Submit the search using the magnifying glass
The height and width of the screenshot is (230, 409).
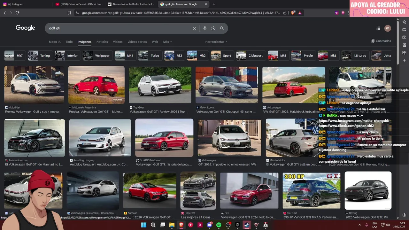click(x=222, y=28)
